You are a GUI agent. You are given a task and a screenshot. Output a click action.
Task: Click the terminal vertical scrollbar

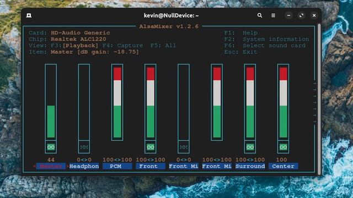coord(319,99)
